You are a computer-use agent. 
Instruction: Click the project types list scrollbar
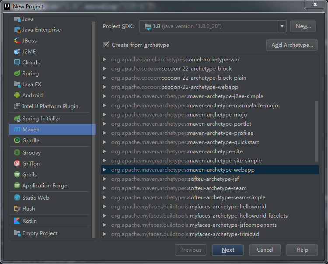point(94,130)
